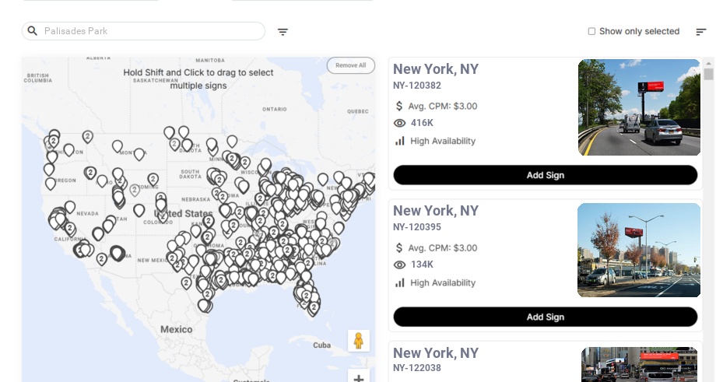Click the 134K impressions eye icon
This screenshot has width=716, height=382.
tap(400, 265)
